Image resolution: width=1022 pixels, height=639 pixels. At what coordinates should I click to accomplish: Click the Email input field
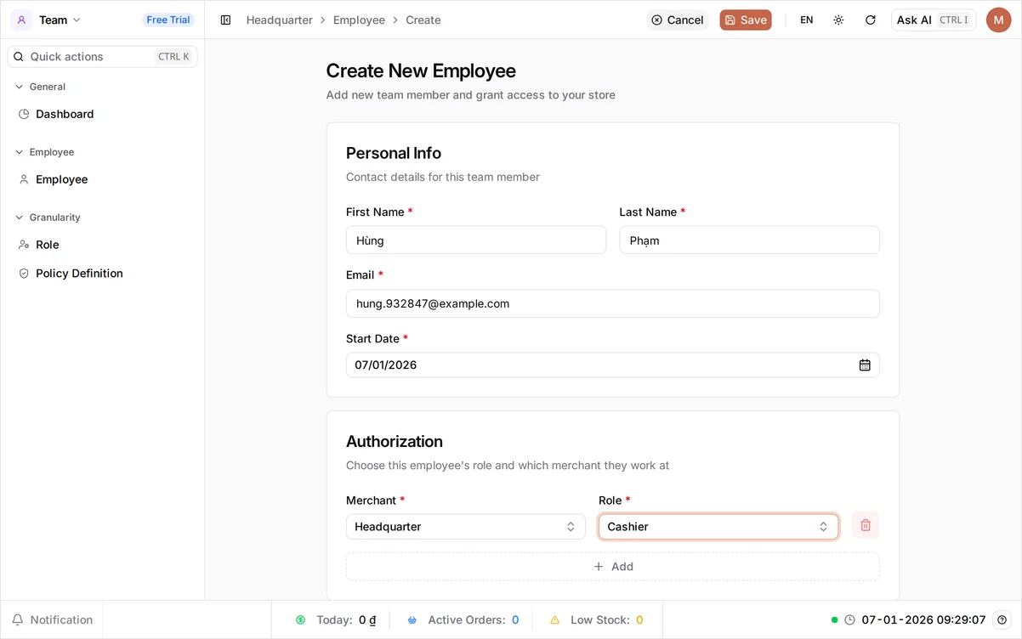tap(613, 303)
